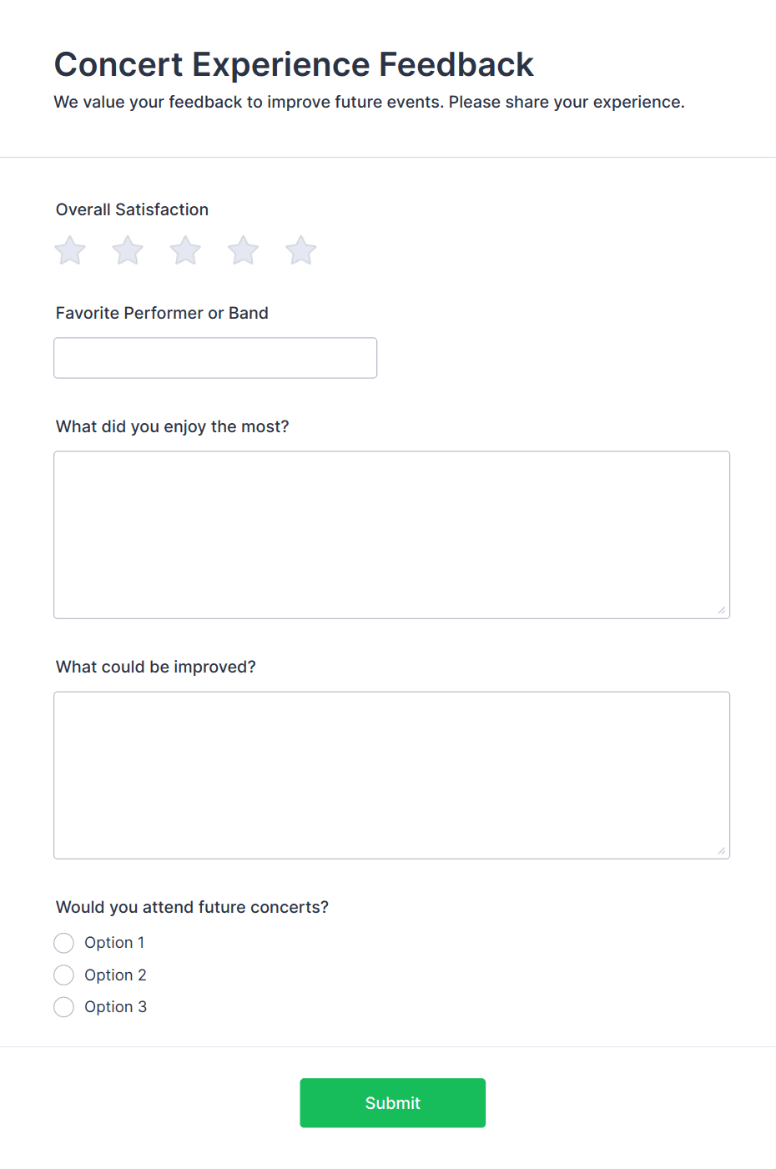The width and height of the screenshot is (776, 1169).
Task: Click the 'What could be improved?' label
Action: (155, 667)
